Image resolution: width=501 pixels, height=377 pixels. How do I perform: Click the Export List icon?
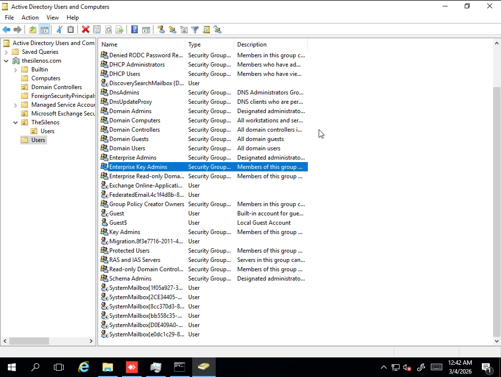pos(120,30)
